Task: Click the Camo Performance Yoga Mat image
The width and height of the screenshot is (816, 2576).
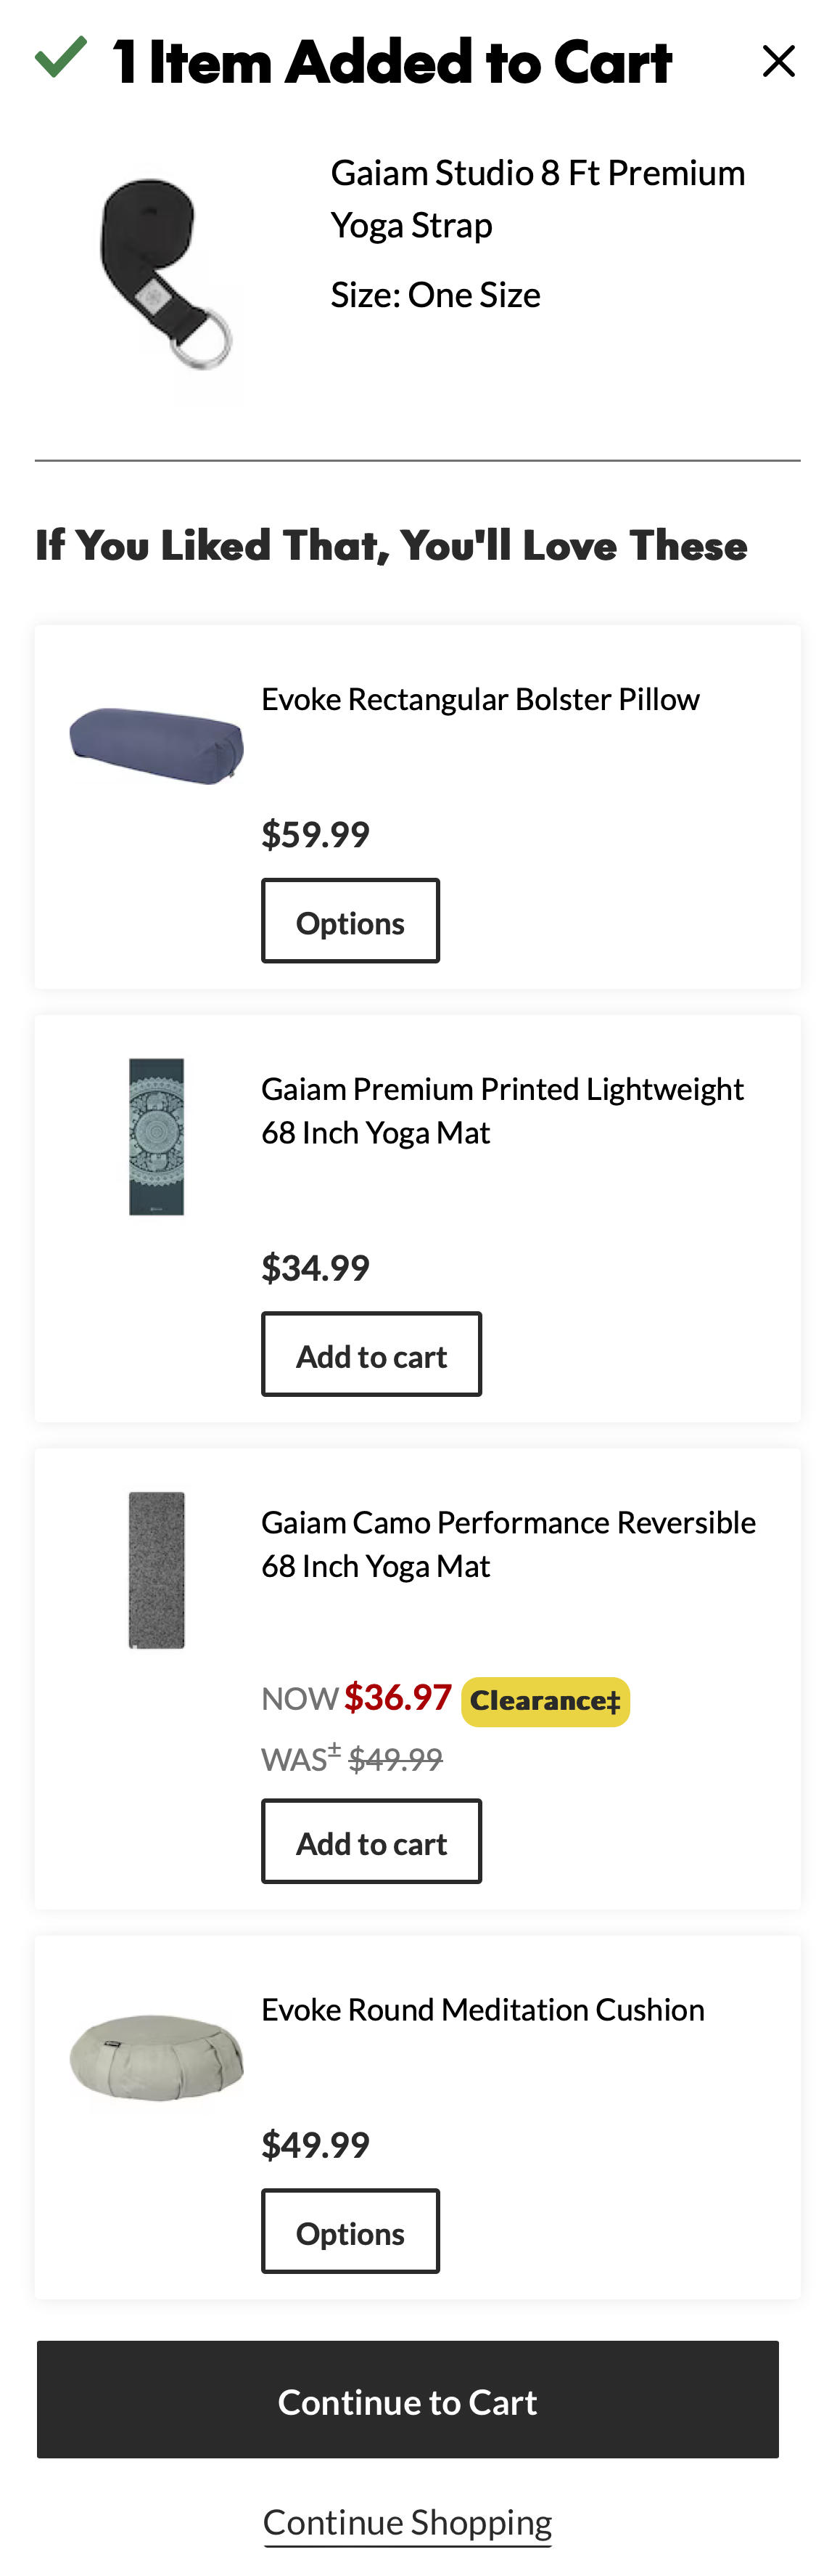Action: pos(156,1570)
